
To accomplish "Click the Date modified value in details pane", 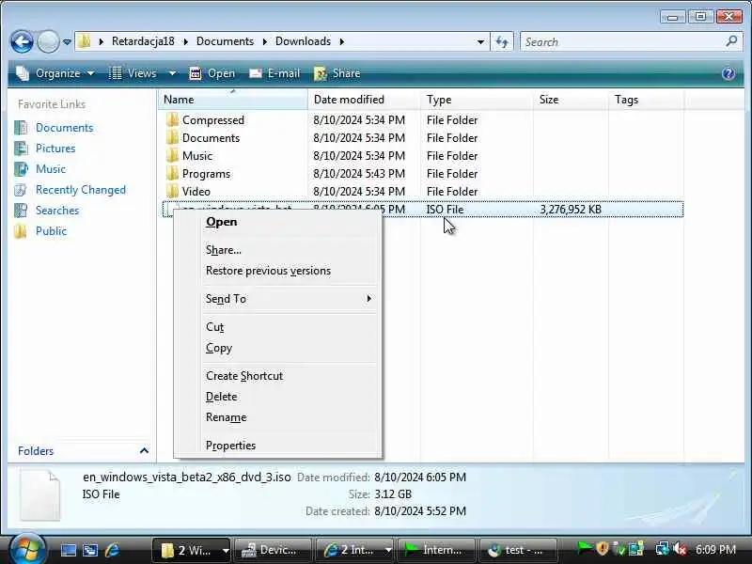I will tap(420, 478).
